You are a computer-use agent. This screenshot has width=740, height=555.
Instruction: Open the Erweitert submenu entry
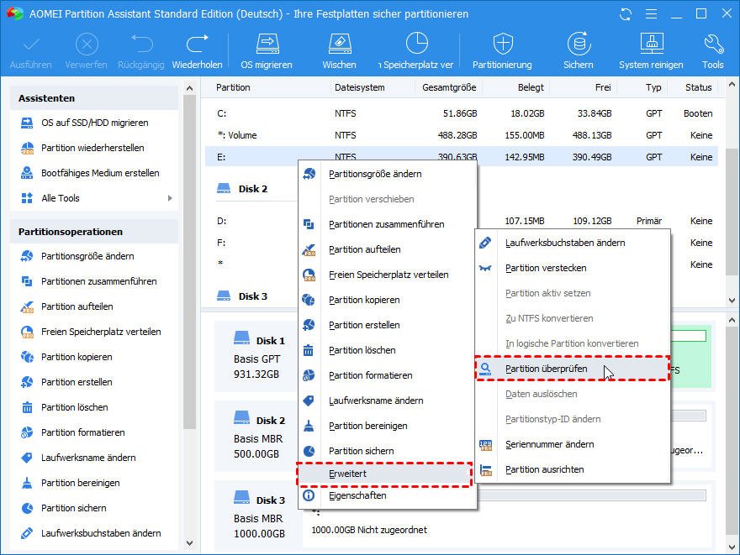coord(384,474)
